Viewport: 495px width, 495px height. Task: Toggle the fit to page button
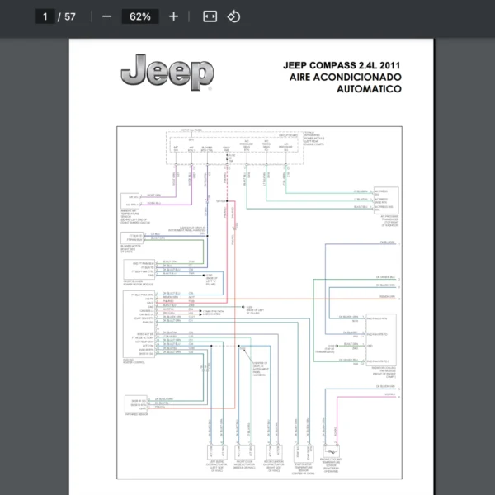210,16
